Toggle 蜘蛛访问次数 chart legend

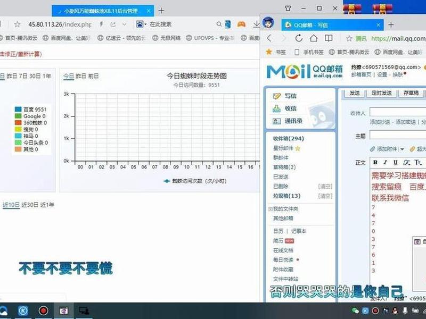point(195,181)
